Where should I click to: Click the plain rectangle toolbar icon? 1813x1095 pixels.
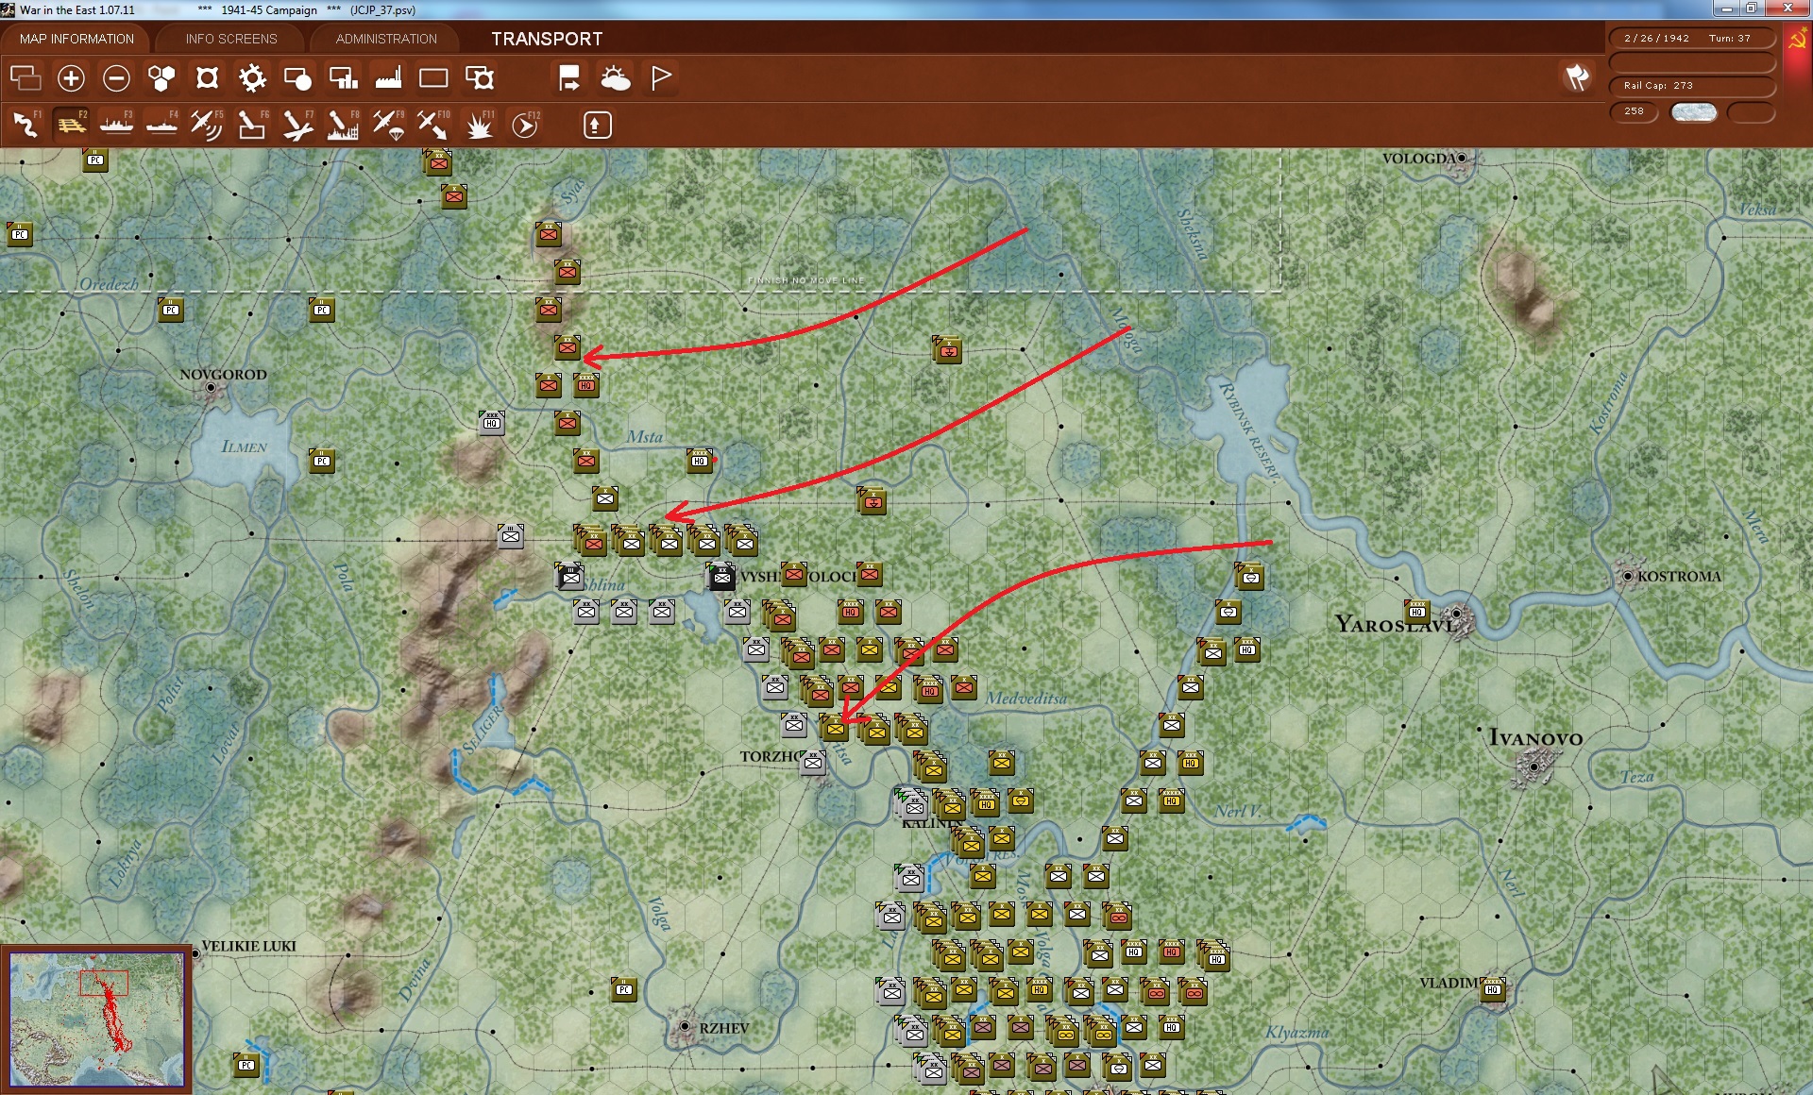[x=433, y=77]
